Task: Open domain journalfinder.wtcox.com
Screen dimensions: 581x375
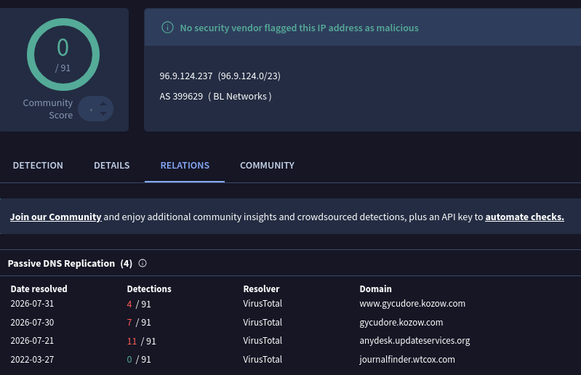Action: [x=407, y=360]
